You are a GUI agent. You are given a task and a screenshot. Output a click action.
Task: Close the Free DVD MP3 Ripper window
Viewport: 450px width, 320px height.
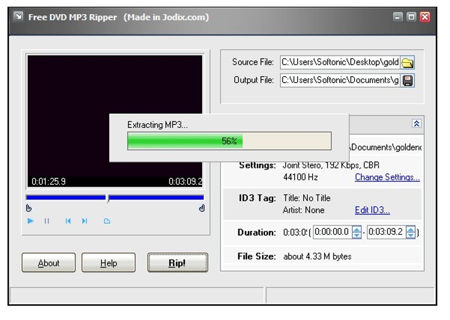tap(425, 17)
